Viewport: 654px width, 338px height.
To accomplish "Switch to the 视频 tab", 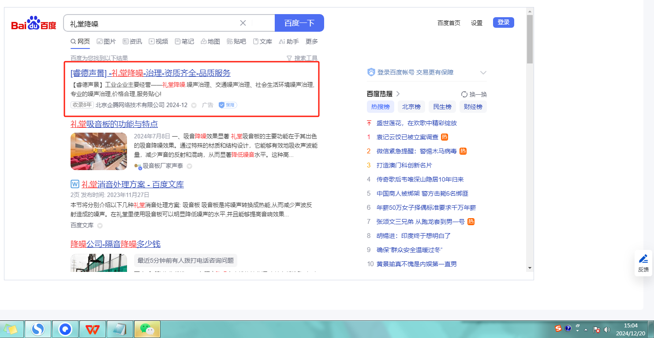I will tap(158, 41).
